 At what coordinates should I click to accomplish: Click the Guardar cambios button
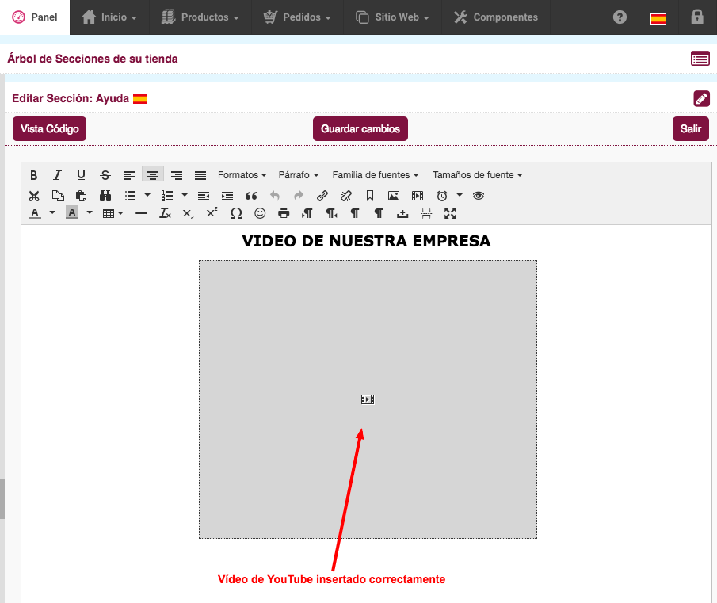tap(360, 129)
